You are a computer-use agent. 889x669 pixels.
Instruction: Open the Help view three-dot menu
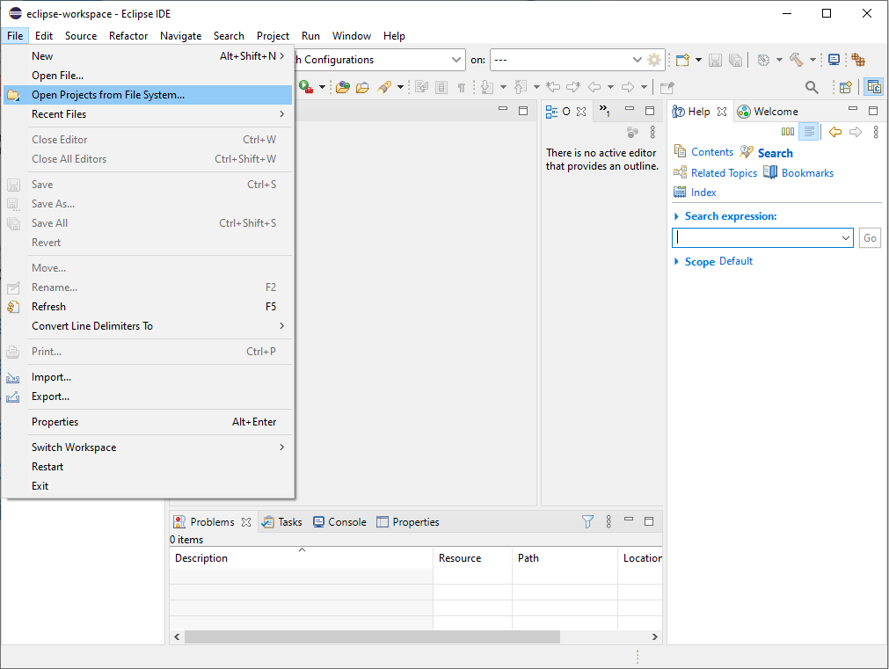click(x=876, y=132)
